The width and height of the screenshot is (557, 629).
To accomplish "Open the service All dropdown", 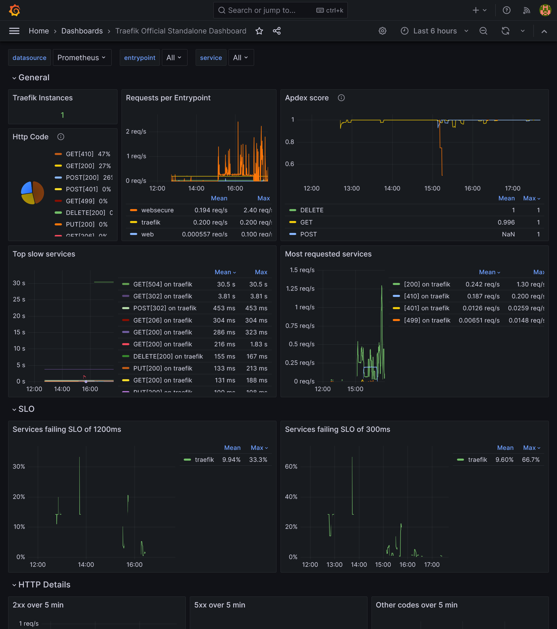I will click(241, 58).
